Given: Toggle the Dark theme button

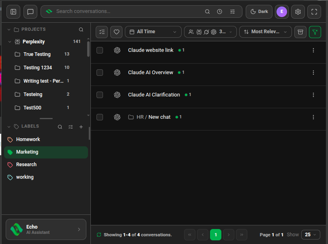Looking at the screenshot, I should [x=259, y=12].
